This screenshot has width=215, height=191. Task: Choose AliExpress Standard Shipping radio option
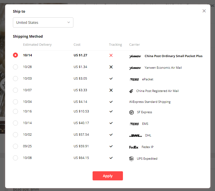15,102
